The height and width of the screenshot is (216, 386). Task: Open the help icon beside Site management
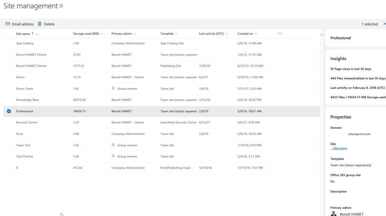click(61, 6)
